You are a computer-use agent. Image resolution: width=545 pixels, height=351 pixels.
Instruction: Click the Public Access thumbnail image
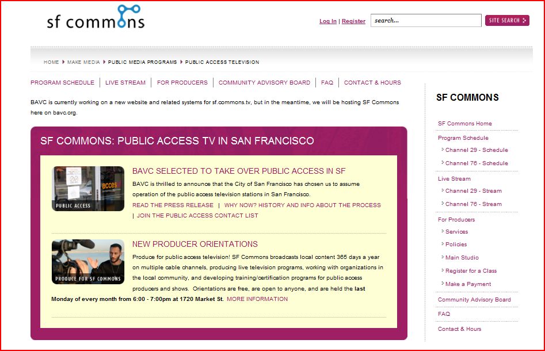[88, 189]
